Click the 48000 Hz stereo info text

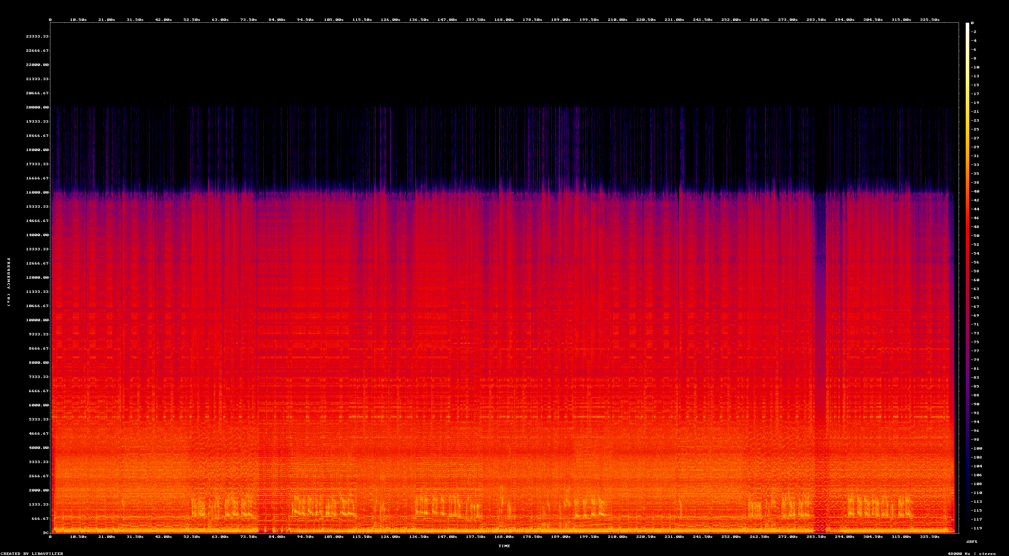[x=971, y=554]
